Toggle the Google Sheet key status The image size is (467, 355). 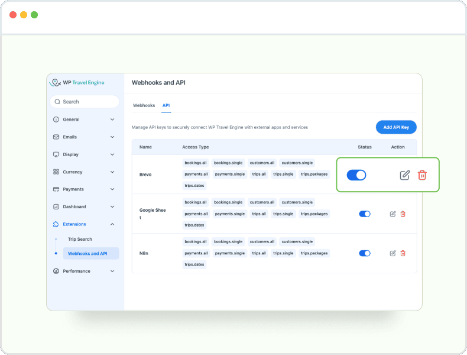(365, 214)
